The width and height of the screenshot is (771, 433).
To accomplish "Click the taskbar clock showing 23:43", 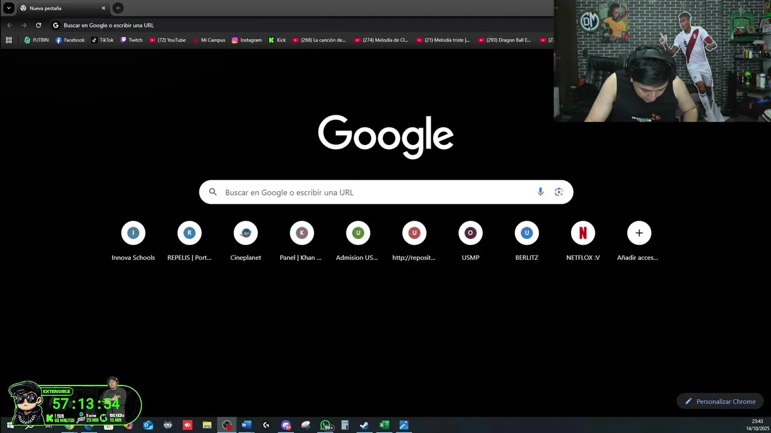I will (x=757, y=425).
